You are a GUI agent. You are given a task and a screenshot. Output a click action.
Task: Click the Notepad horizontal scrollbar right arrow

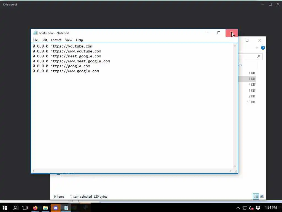pos(230,171)
